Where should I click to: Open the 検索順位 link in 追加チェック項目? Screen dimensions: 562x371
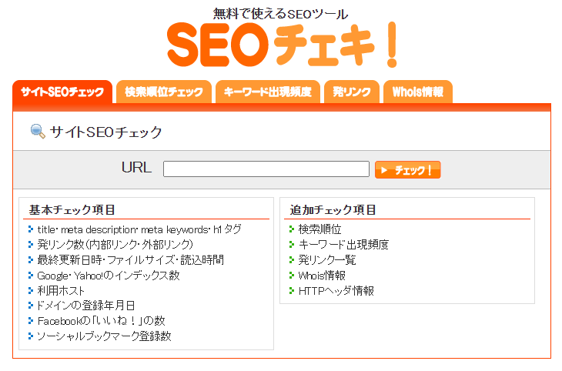(319, 229)
